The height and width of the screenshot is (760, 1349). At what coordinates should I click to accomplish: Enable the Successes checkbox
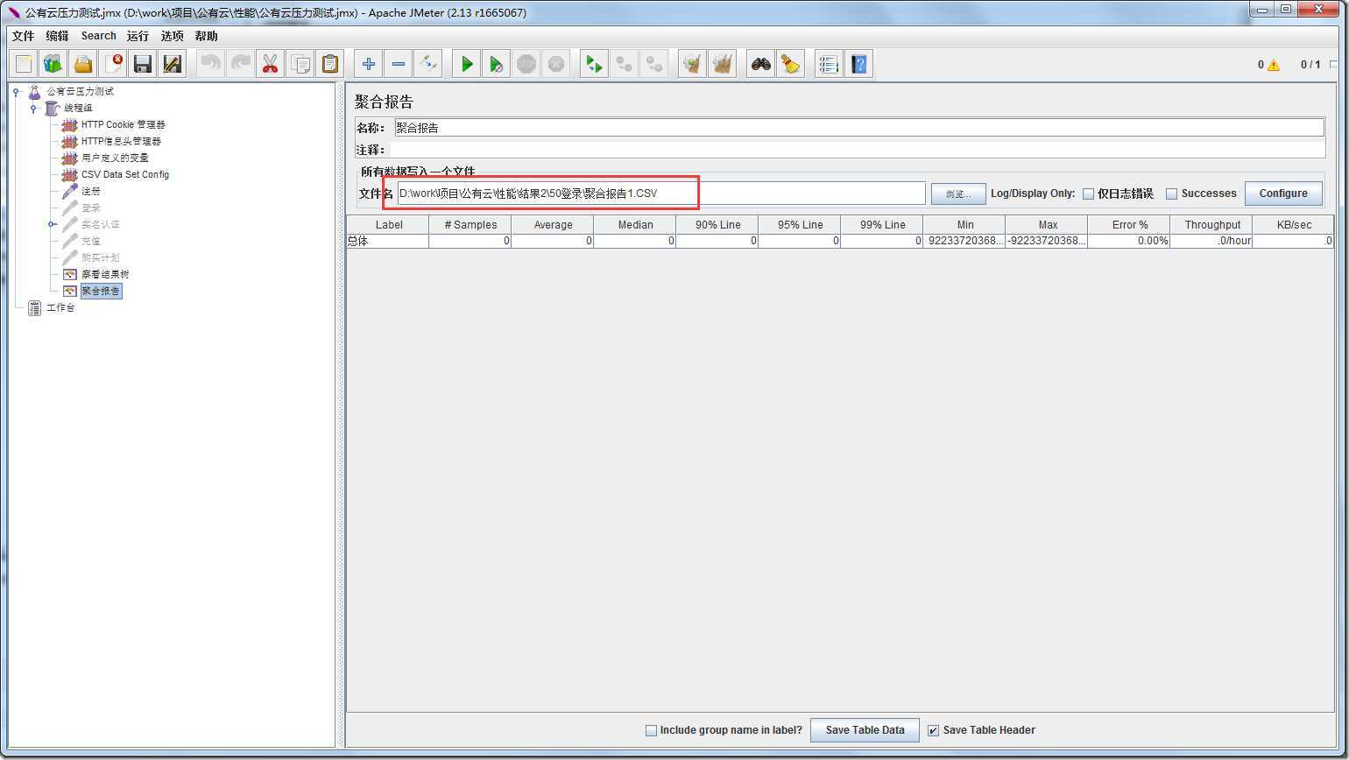coord(1171,194)
